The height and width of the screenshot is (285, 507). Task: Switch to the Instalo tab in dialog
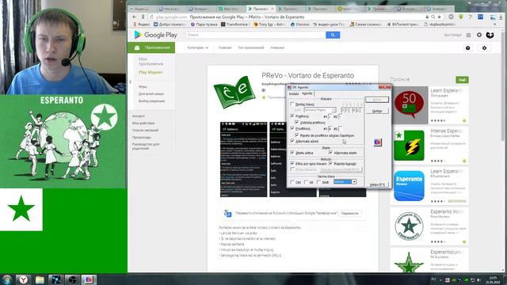click(x=294, y=93)
